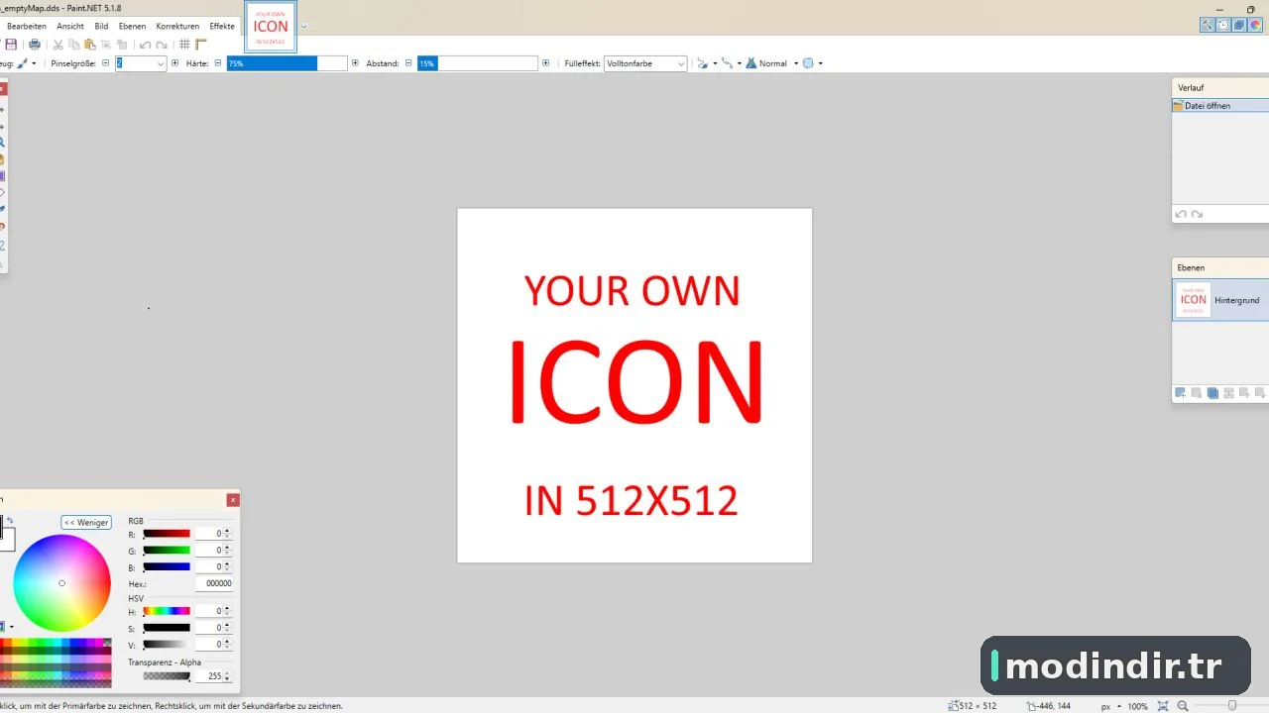This screenshot has width=1269, height=713.
Task: Toggle the rulers icon
Action: [200, 45]
